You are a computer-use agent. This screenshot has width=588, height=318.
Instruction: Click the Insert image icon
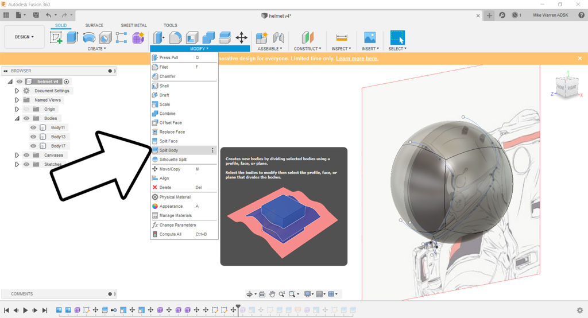(x=370, y=37)
